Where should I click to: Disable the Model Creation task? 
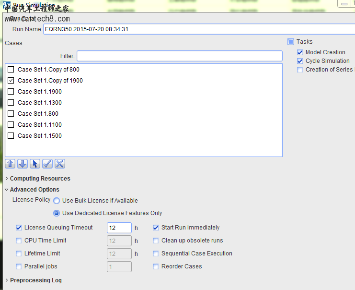(x=300, y=52)
